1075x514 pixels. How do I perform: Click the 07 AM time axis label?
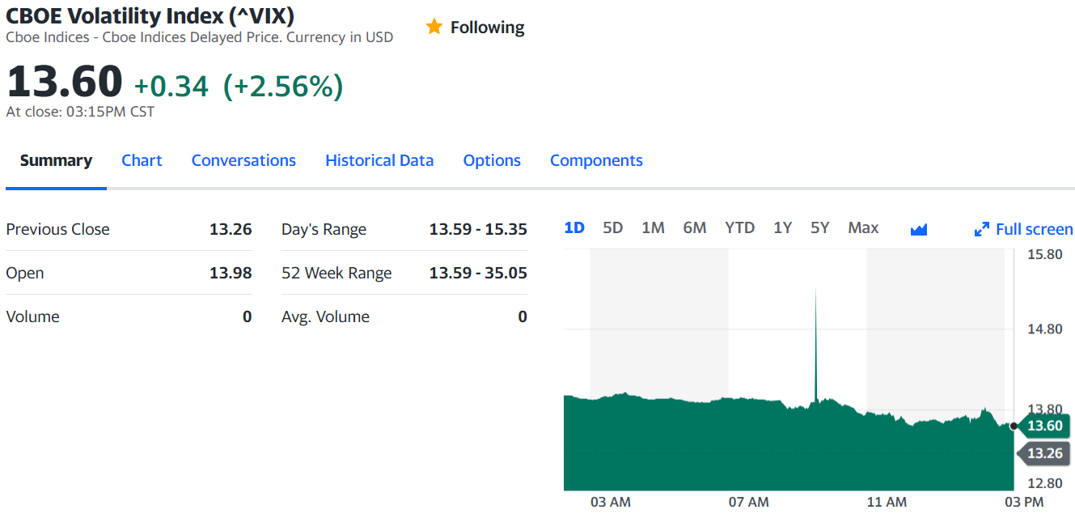pyautogui.click(x=748, y=502)
